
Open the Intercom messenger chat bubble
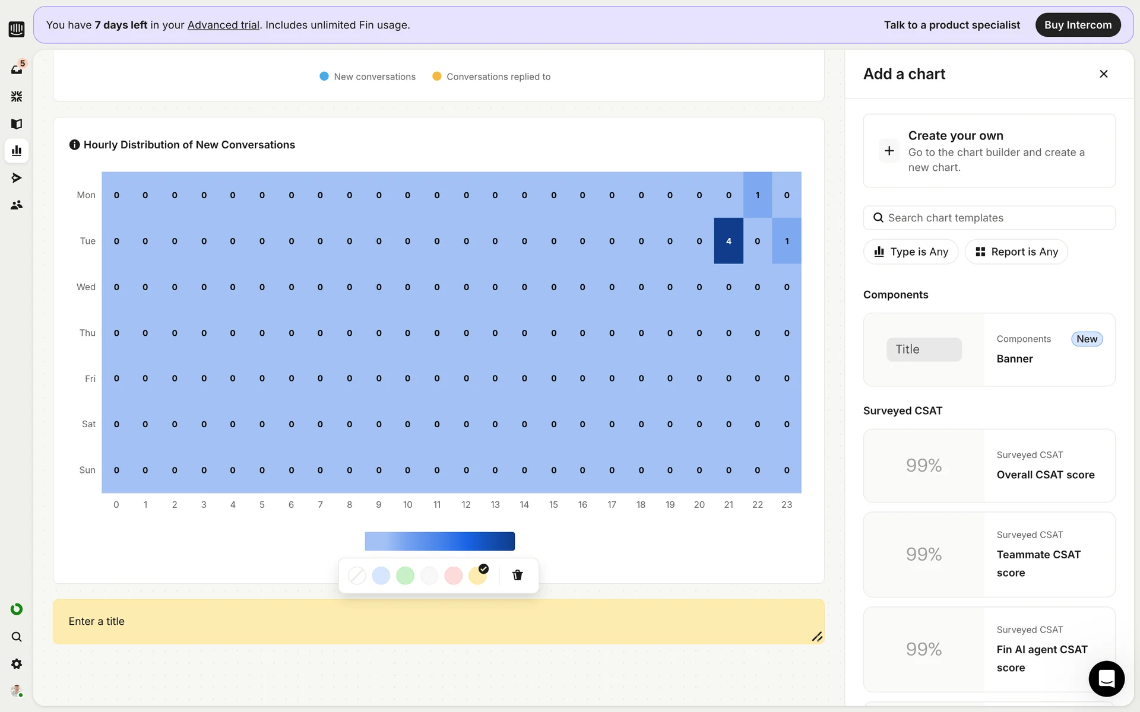[1106, 678]
